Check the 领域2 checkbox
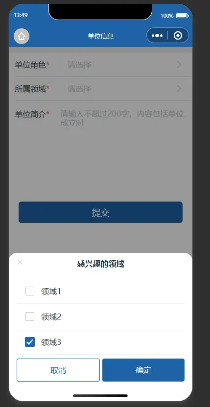Screen dimensions: 210x407 click(30, 317)
